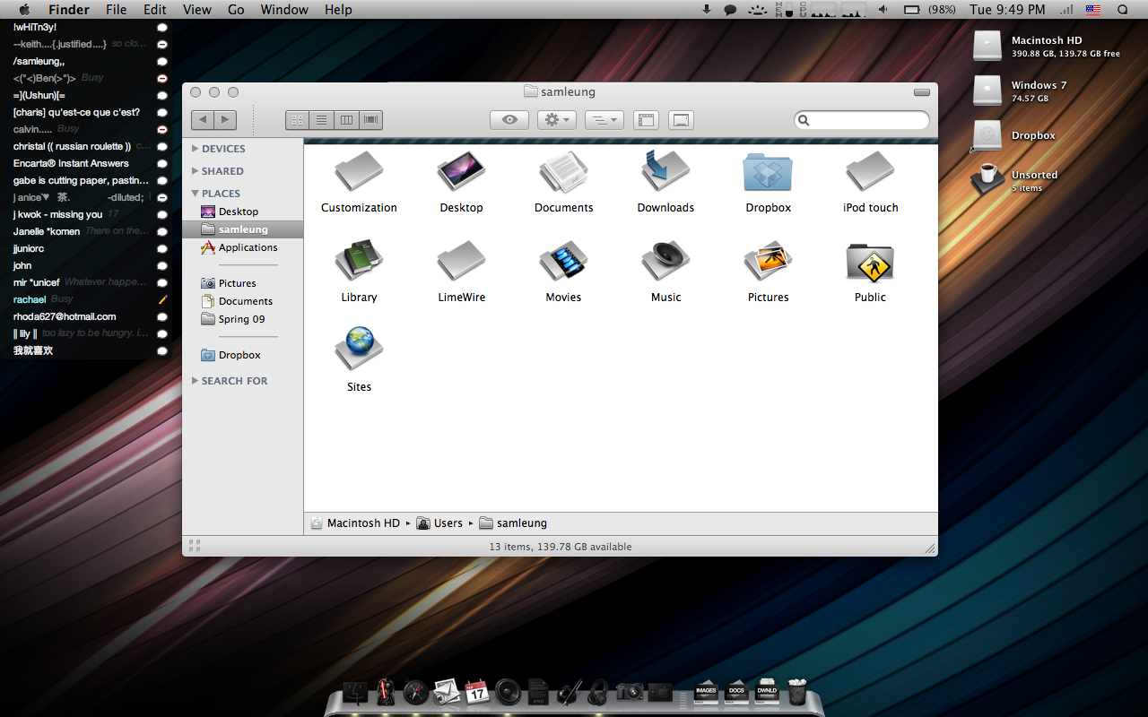Open the Action gear dropdown menu
The width and height of the screenshot is (1148, 717).
click(x=557, y=120)
